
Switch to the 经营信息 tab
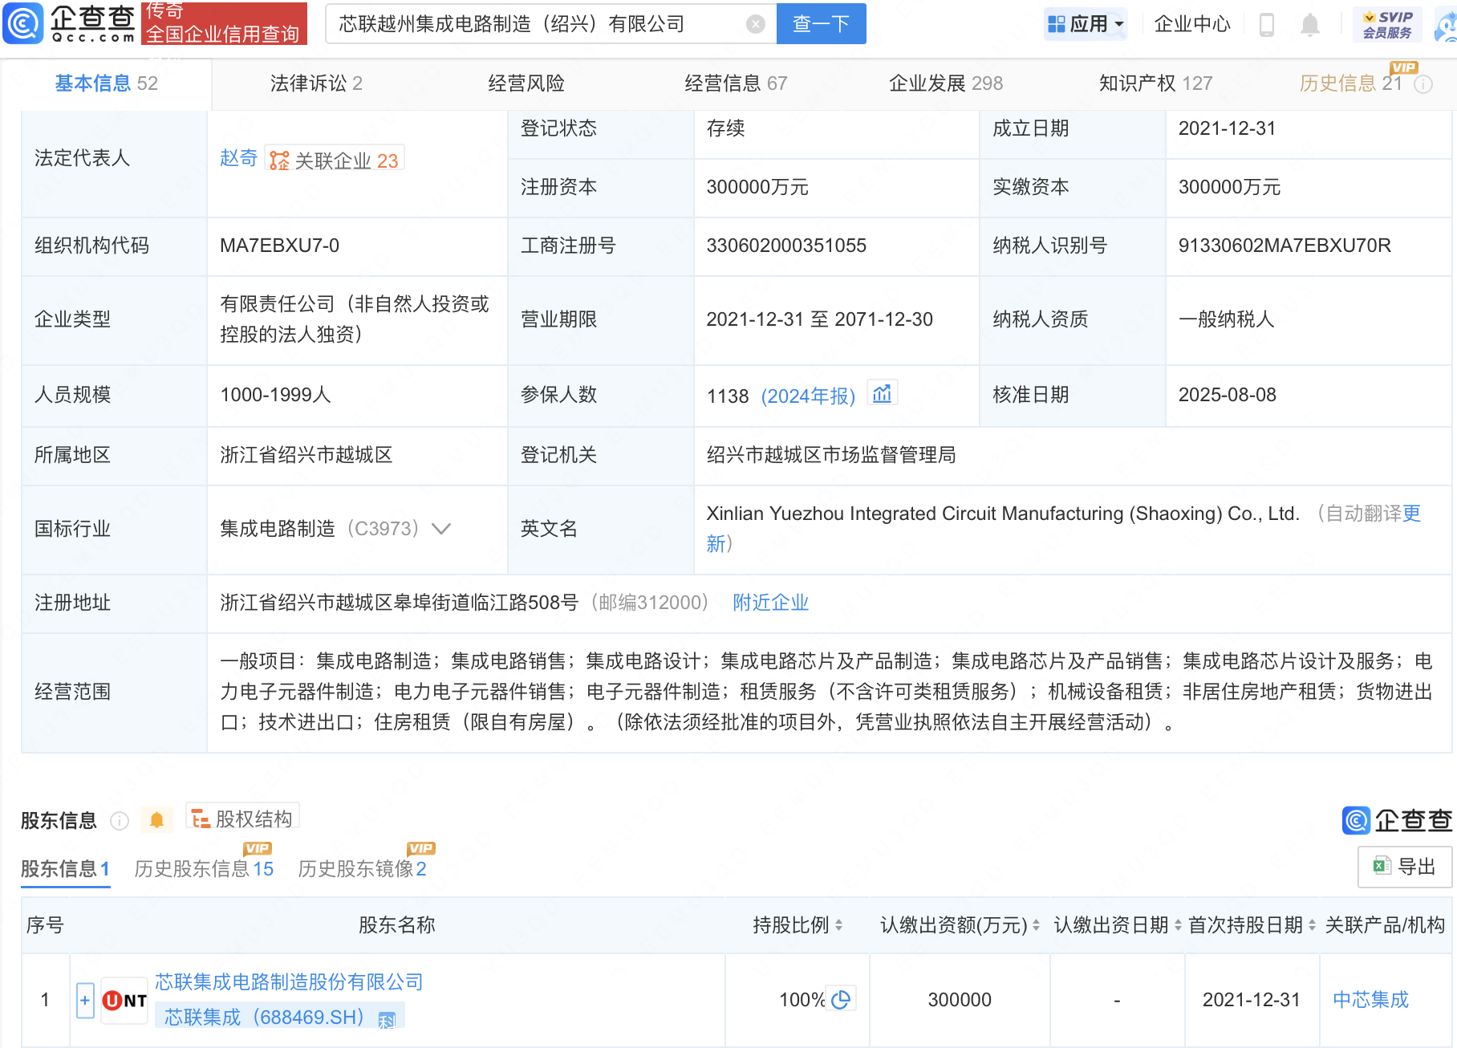point(736,83)
